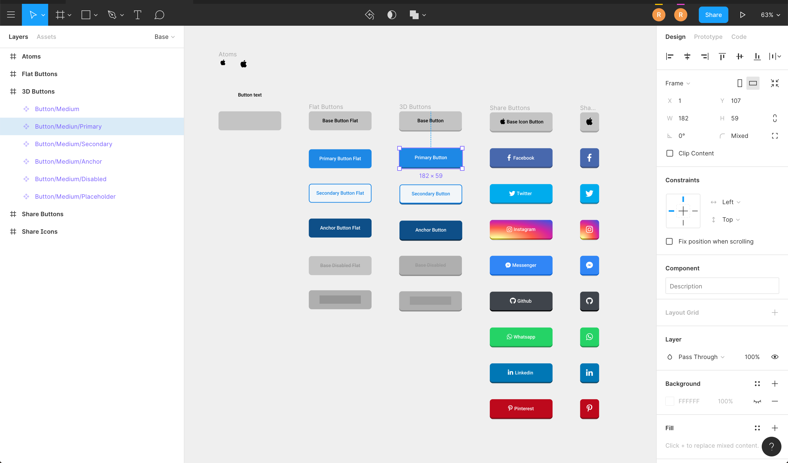The width and height of the screenshot is (788, 463).
Task: Switch to the Prototype tab
Action: [708, 37]
